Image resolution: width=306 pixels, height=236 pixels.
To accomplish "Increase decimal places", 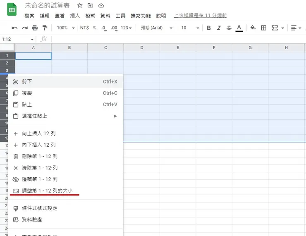I will pyautogui.click(x=114, y=28).
